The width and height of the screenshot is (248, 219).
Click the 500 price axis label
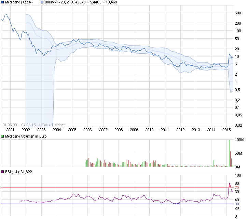[237, 13]
